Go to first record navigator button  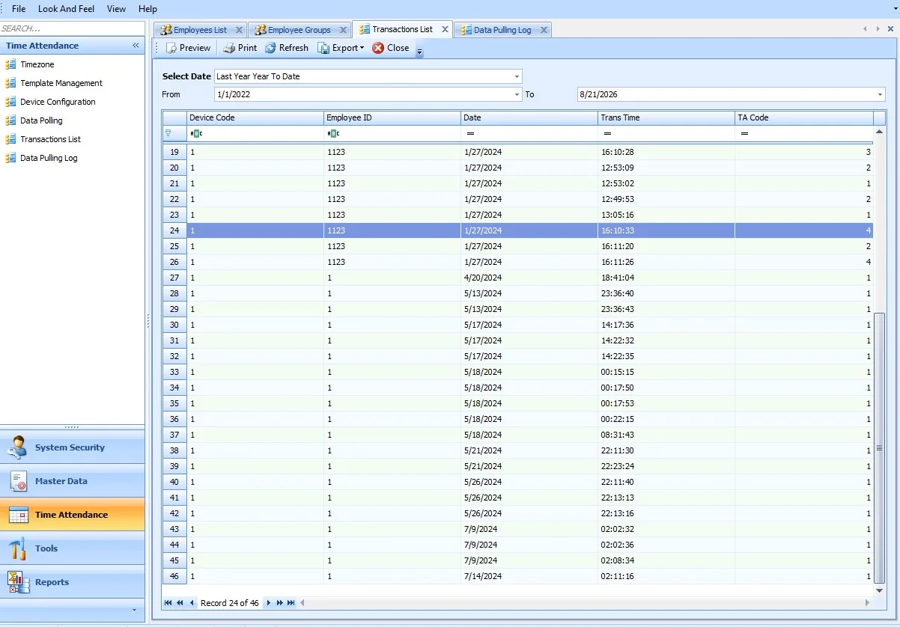168,603
